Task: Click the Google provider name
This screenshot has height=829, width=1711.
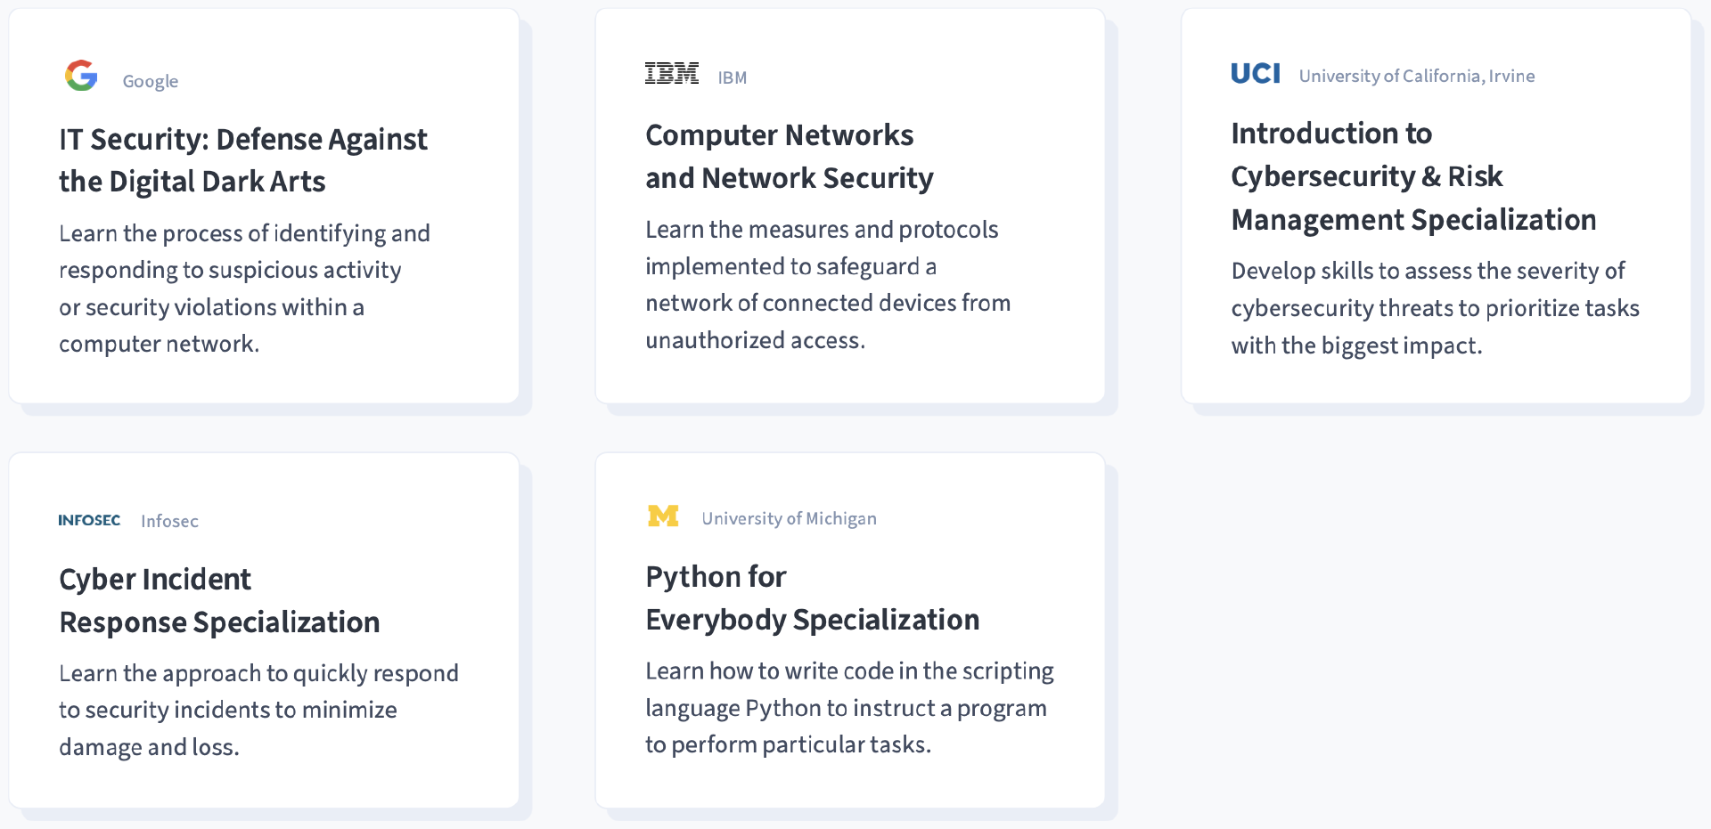Action: tap(151, 81)
